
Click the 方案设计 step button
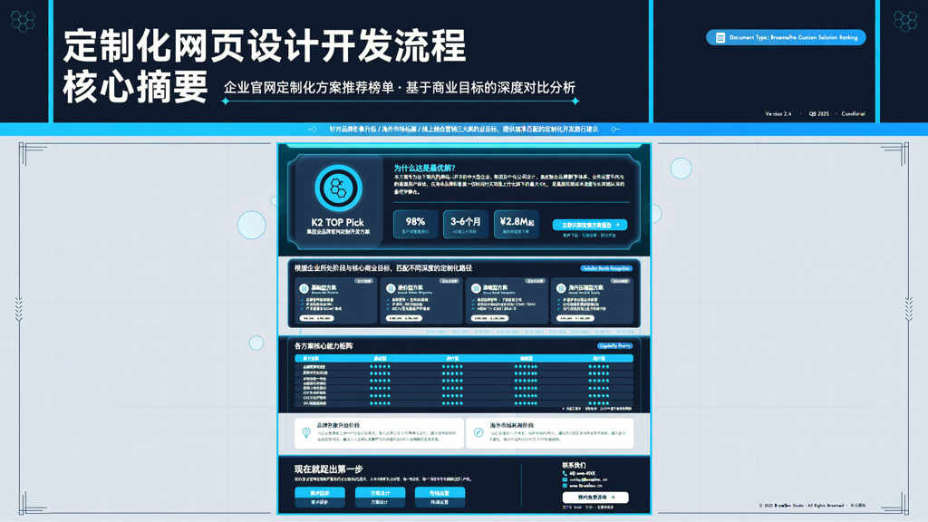(380, 498)
